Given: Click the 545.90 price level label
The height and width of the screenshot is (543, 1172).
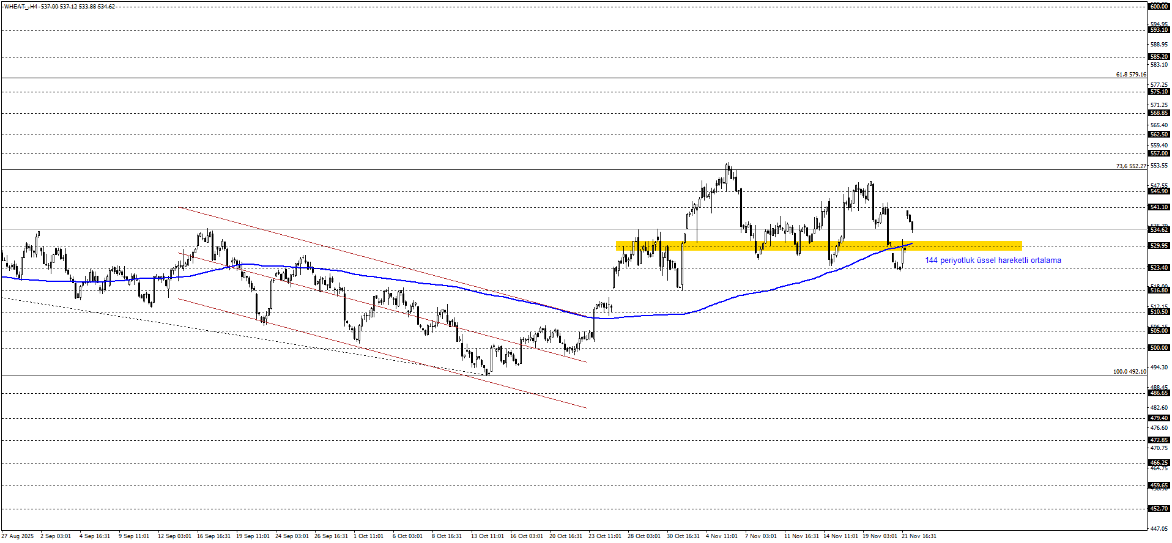Looking at the screenshot, I should tap(1159, 191).
